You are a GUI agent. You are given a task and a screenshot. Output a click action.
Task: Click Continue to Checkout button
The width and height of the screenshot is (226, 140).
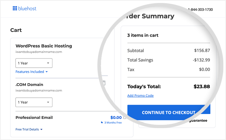coord(169,112)
